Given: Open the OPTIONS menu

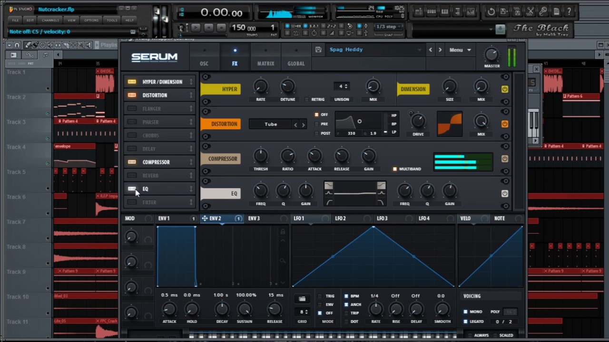Looking at the screenshot, I should point(91,20).
